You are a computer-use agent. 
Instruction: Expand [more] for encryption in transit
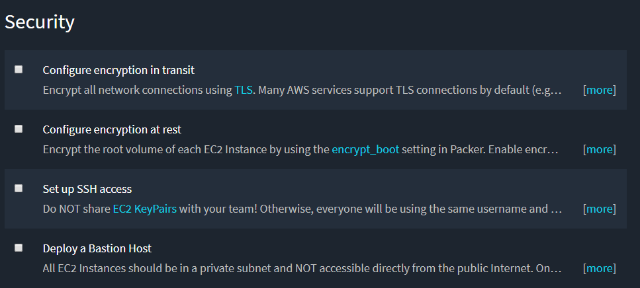point(599,90)
